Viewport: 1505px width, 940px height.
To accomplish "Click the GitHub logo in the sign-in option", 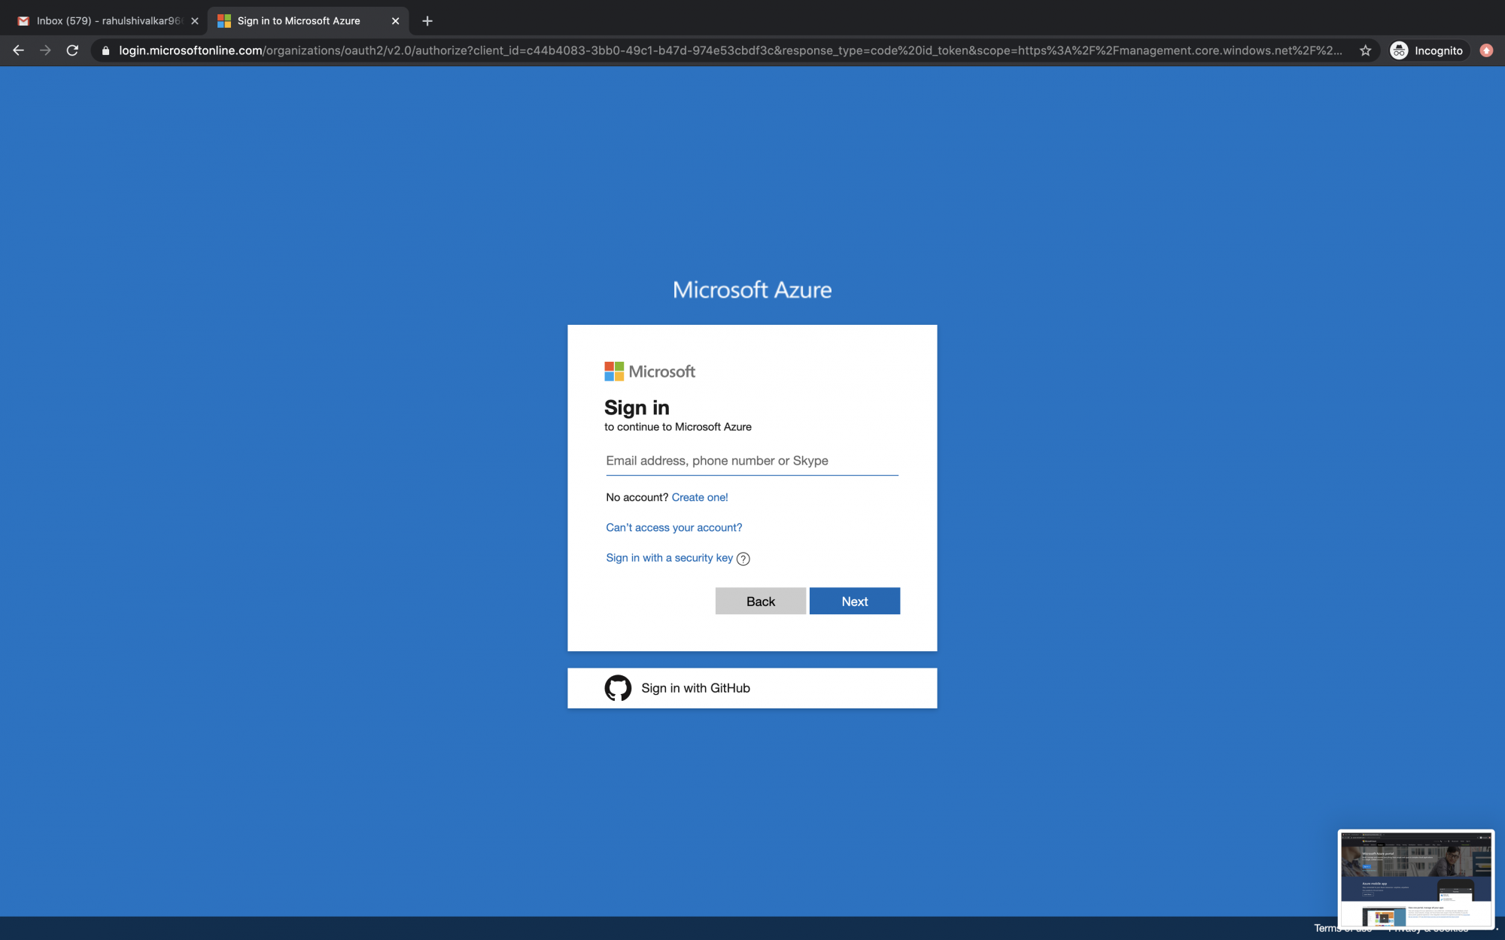I will click(618, 687).
